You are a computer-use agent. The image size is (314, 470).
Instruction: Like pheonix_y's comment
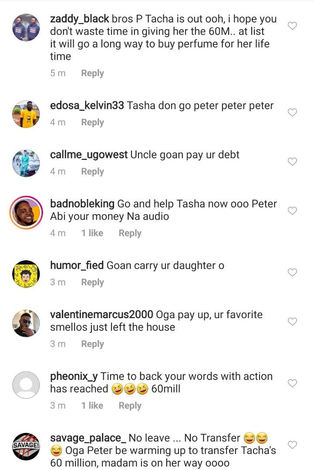click(x=293, y=383)
